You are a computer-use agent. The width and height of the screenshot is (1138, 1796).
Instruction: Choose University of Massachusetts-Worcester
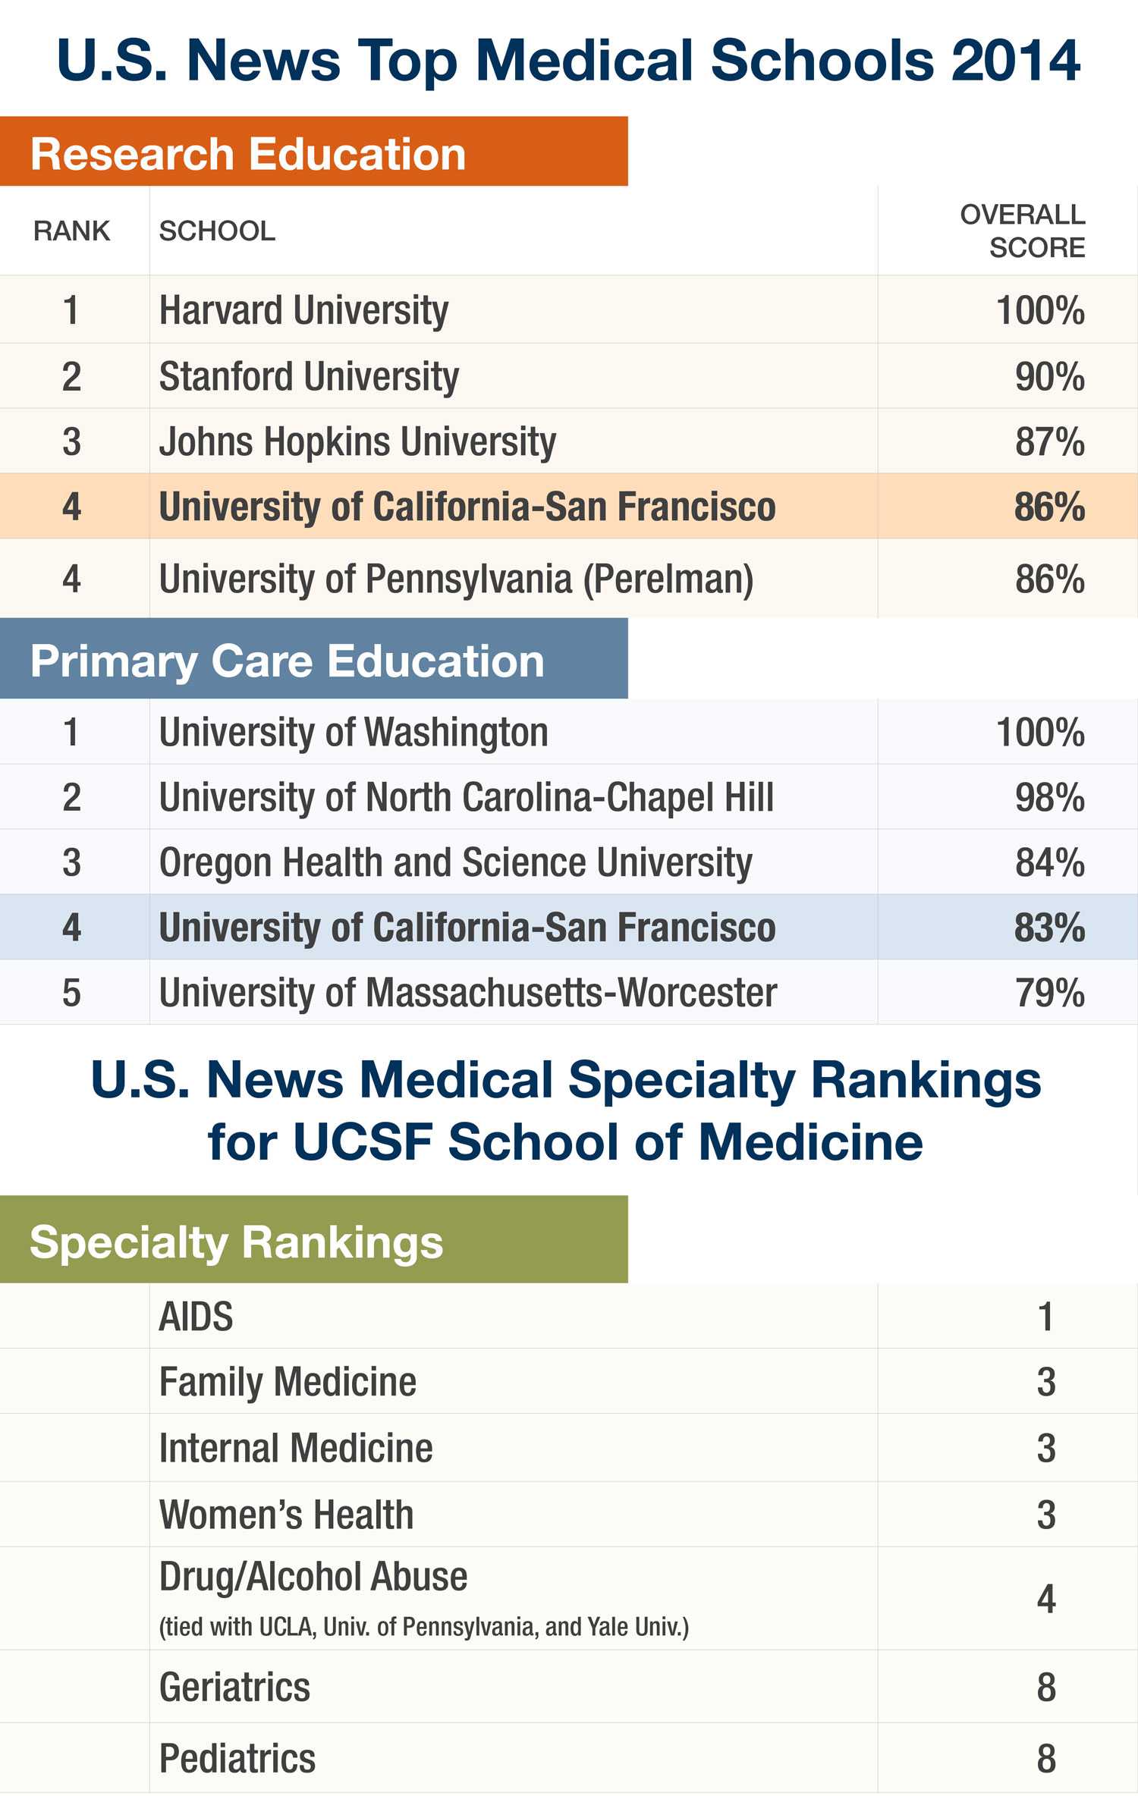(468, 993)
